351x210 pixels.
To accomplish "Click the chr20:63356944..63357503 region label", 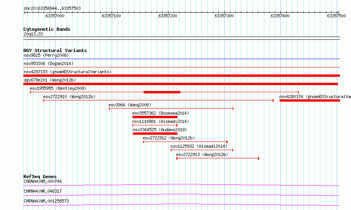I will click(x=52, y=8).
